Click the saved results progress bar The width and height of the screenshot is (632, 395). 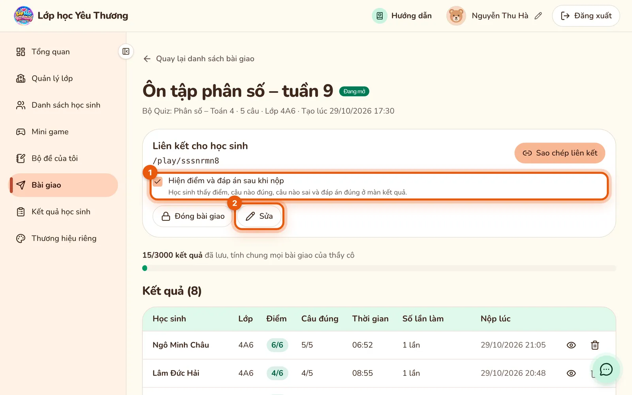pyautogui.click(x=379, y=268)
